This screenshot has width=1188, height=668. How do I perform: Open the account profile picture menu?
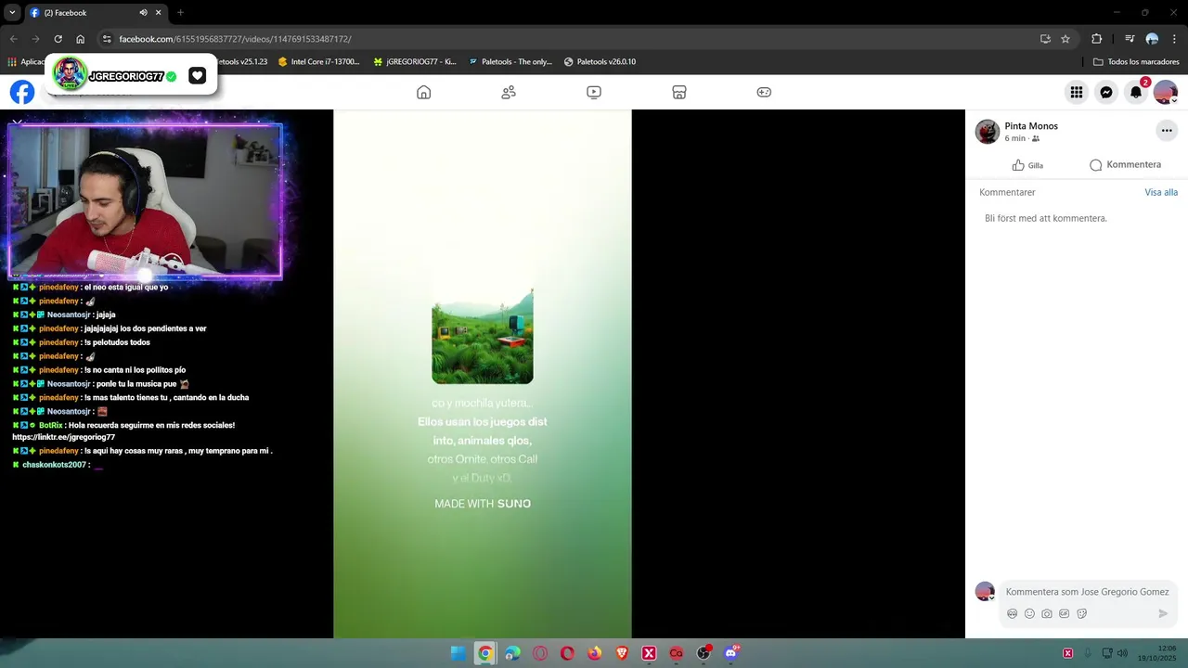pos(1166,92)
